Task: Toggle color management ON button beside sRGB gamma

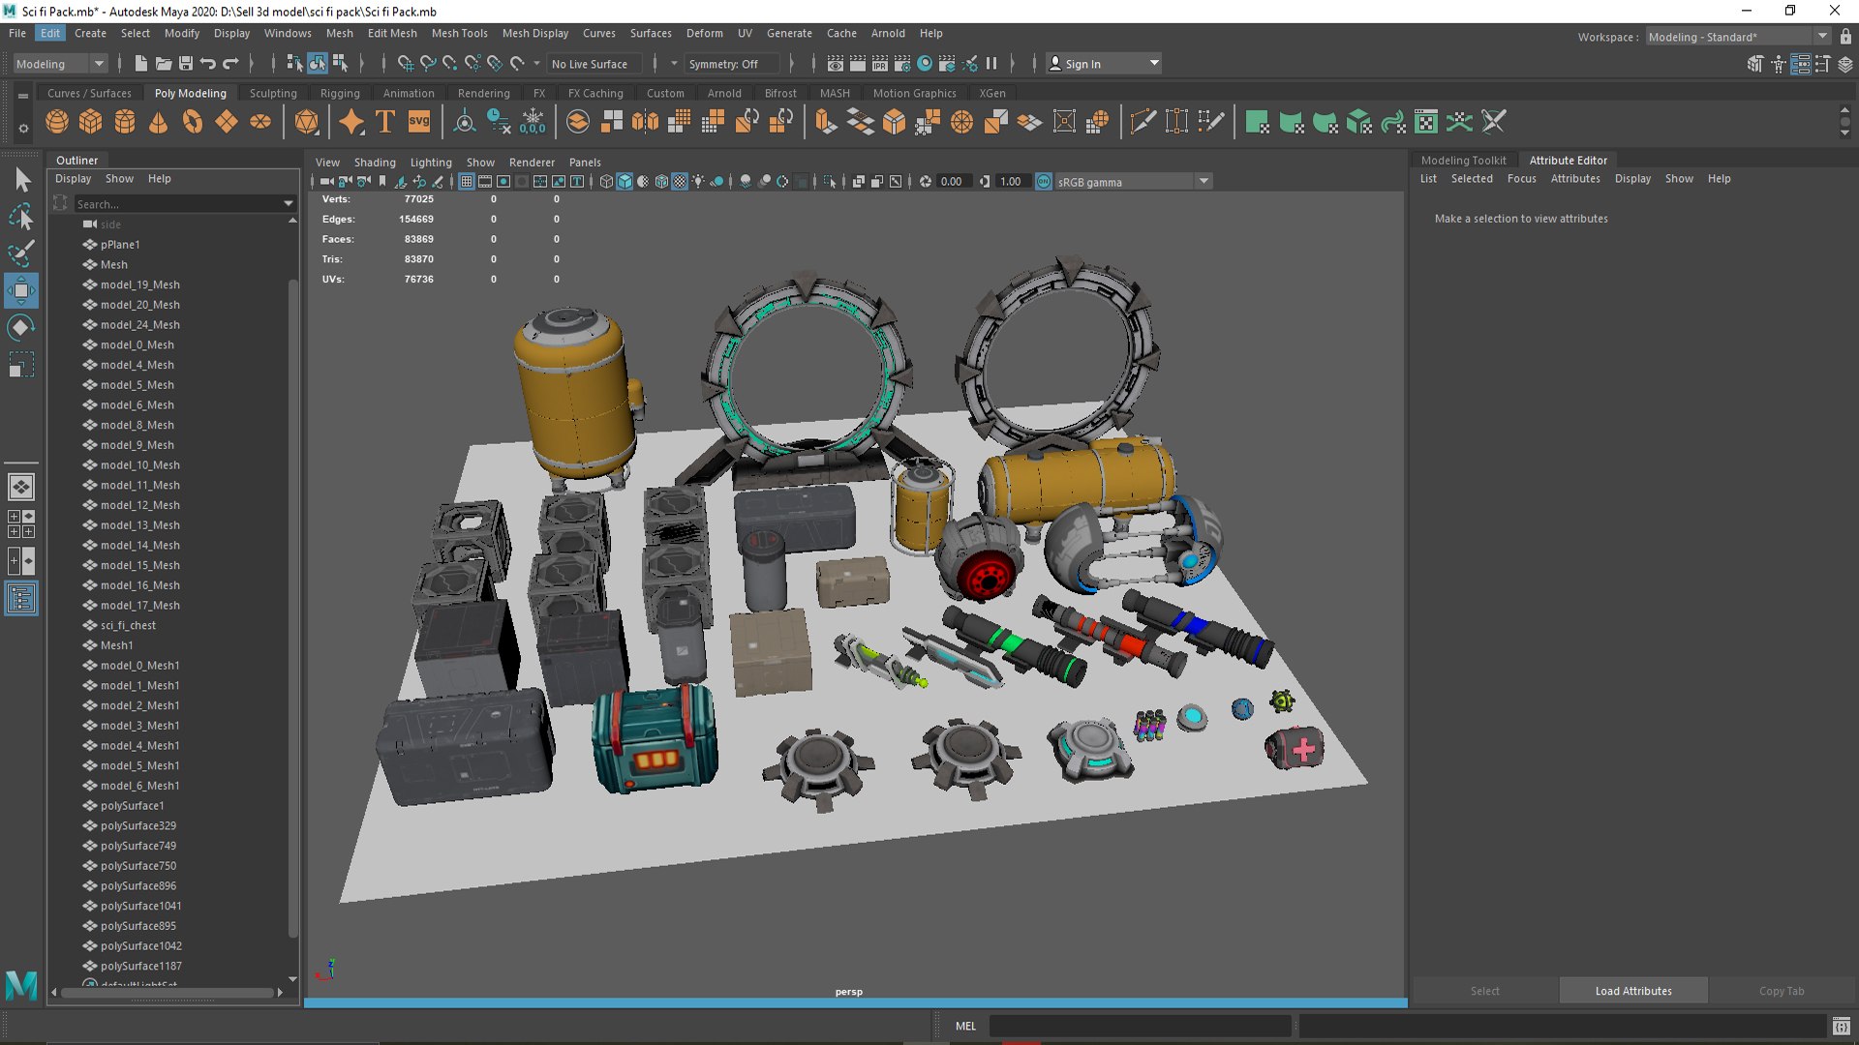Action: click(1044, 182)
